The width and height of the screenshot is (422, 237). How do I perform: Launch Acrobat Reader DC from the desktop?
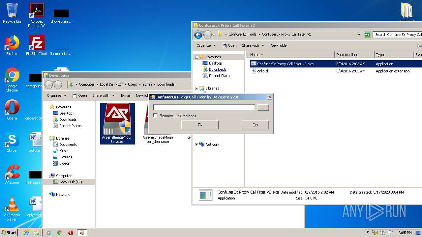[x=37, y=15]
